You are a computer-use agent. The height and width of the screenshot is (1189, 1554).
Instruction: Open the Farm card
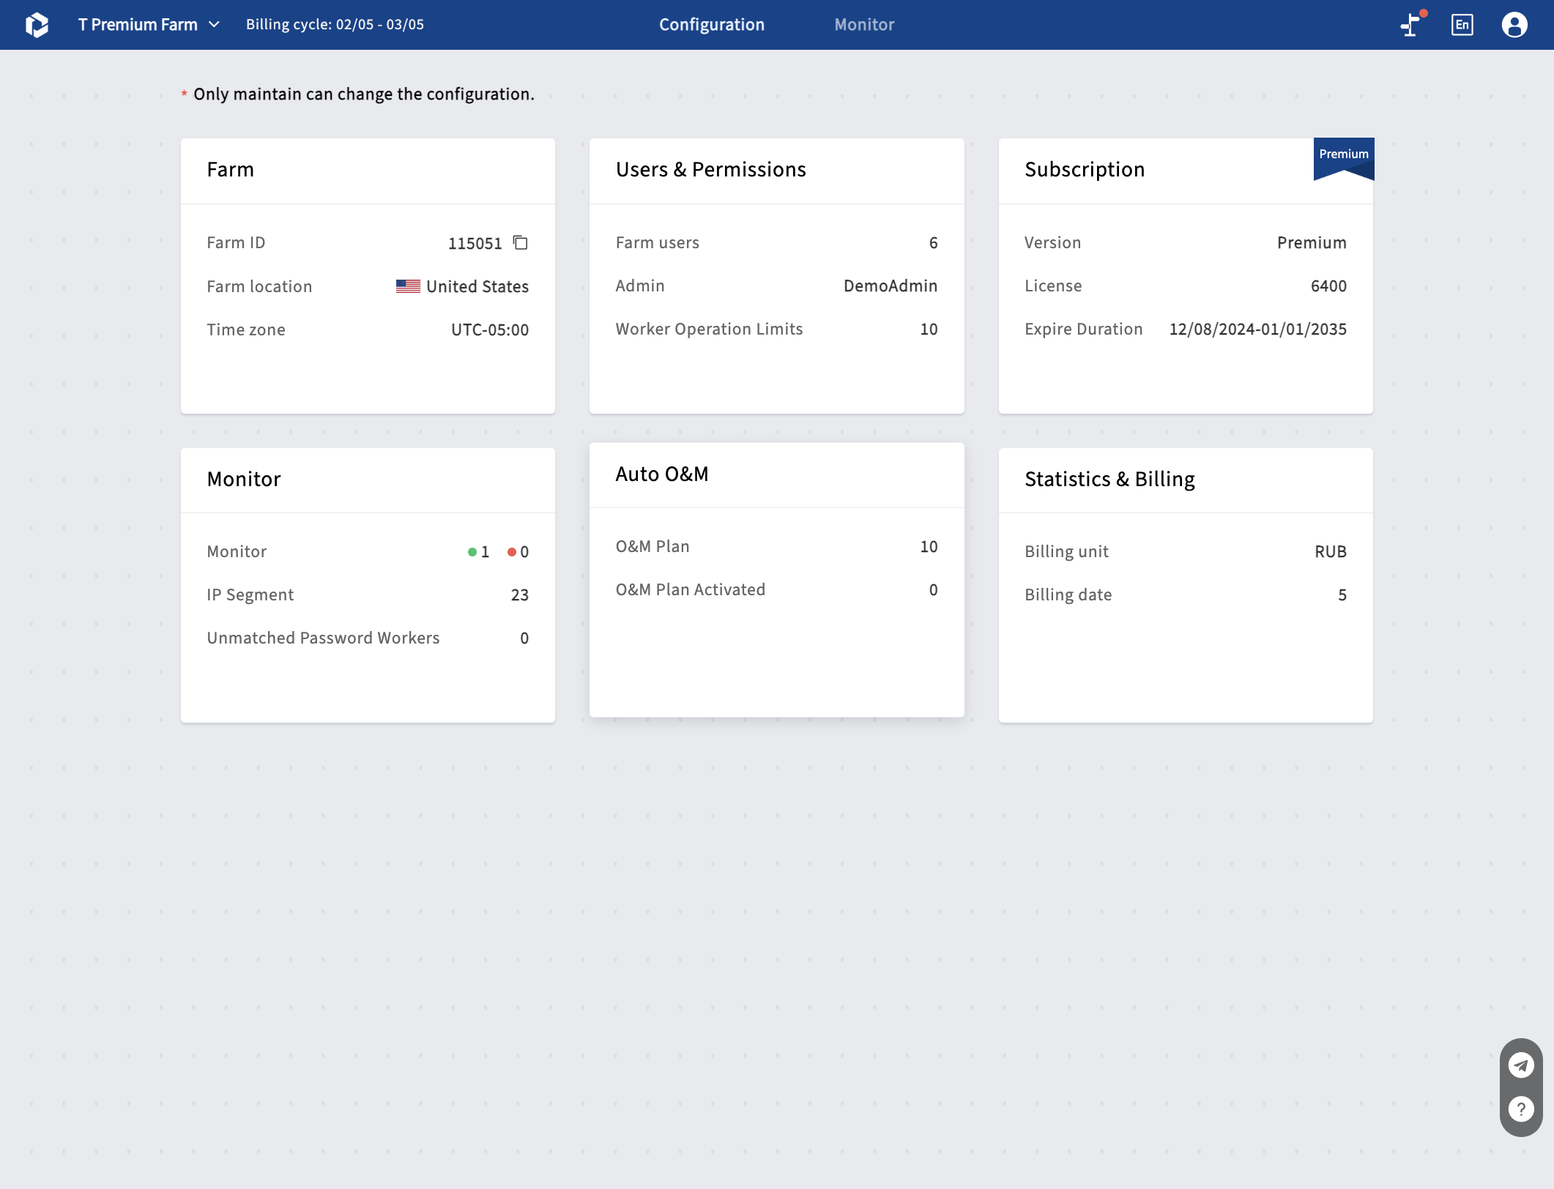(x=368, y=276)
